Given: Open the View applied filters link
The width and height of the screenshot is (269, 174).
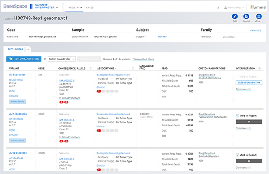Looking at the screenshot, I should pos(143,59).
